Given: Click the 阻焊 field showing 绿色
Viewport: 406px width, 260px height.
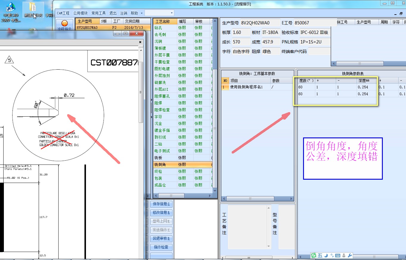Looking at the screenshot, I should 271,51.
